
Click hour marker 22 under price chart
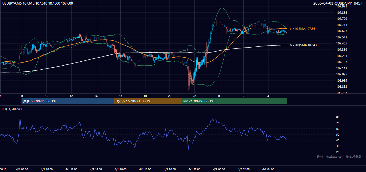(194, 96)
